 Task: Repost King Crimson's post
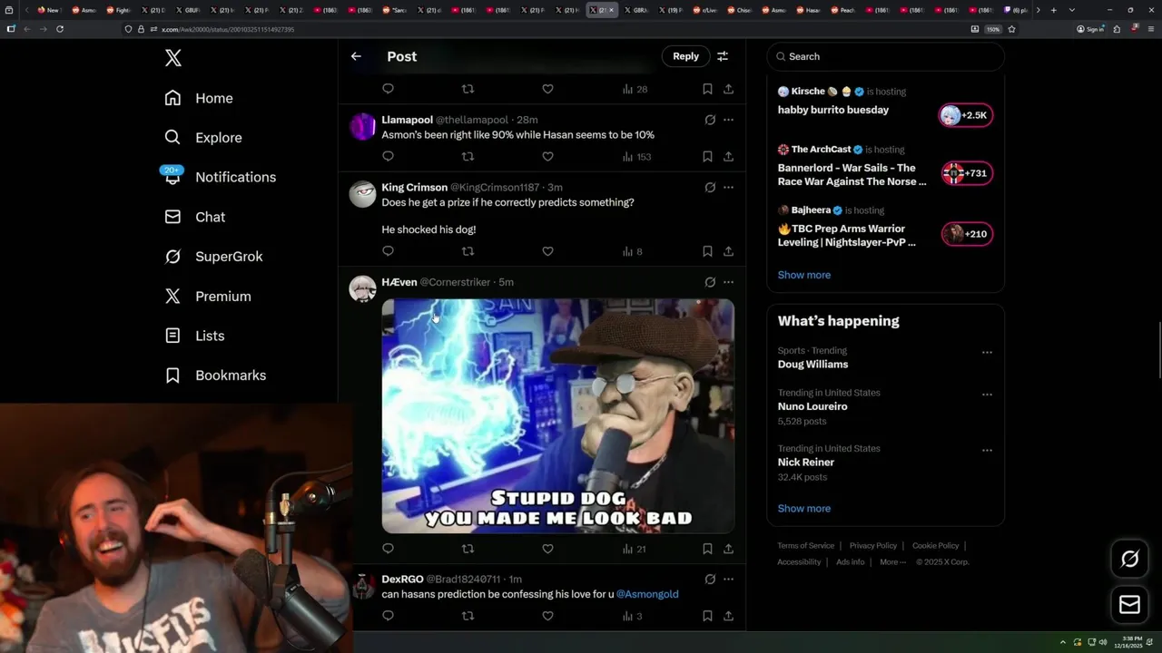coord(468,251)
